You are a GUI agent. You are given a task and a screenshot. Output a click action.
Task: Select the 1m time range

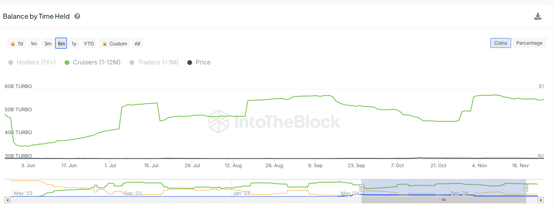[34, 44]
